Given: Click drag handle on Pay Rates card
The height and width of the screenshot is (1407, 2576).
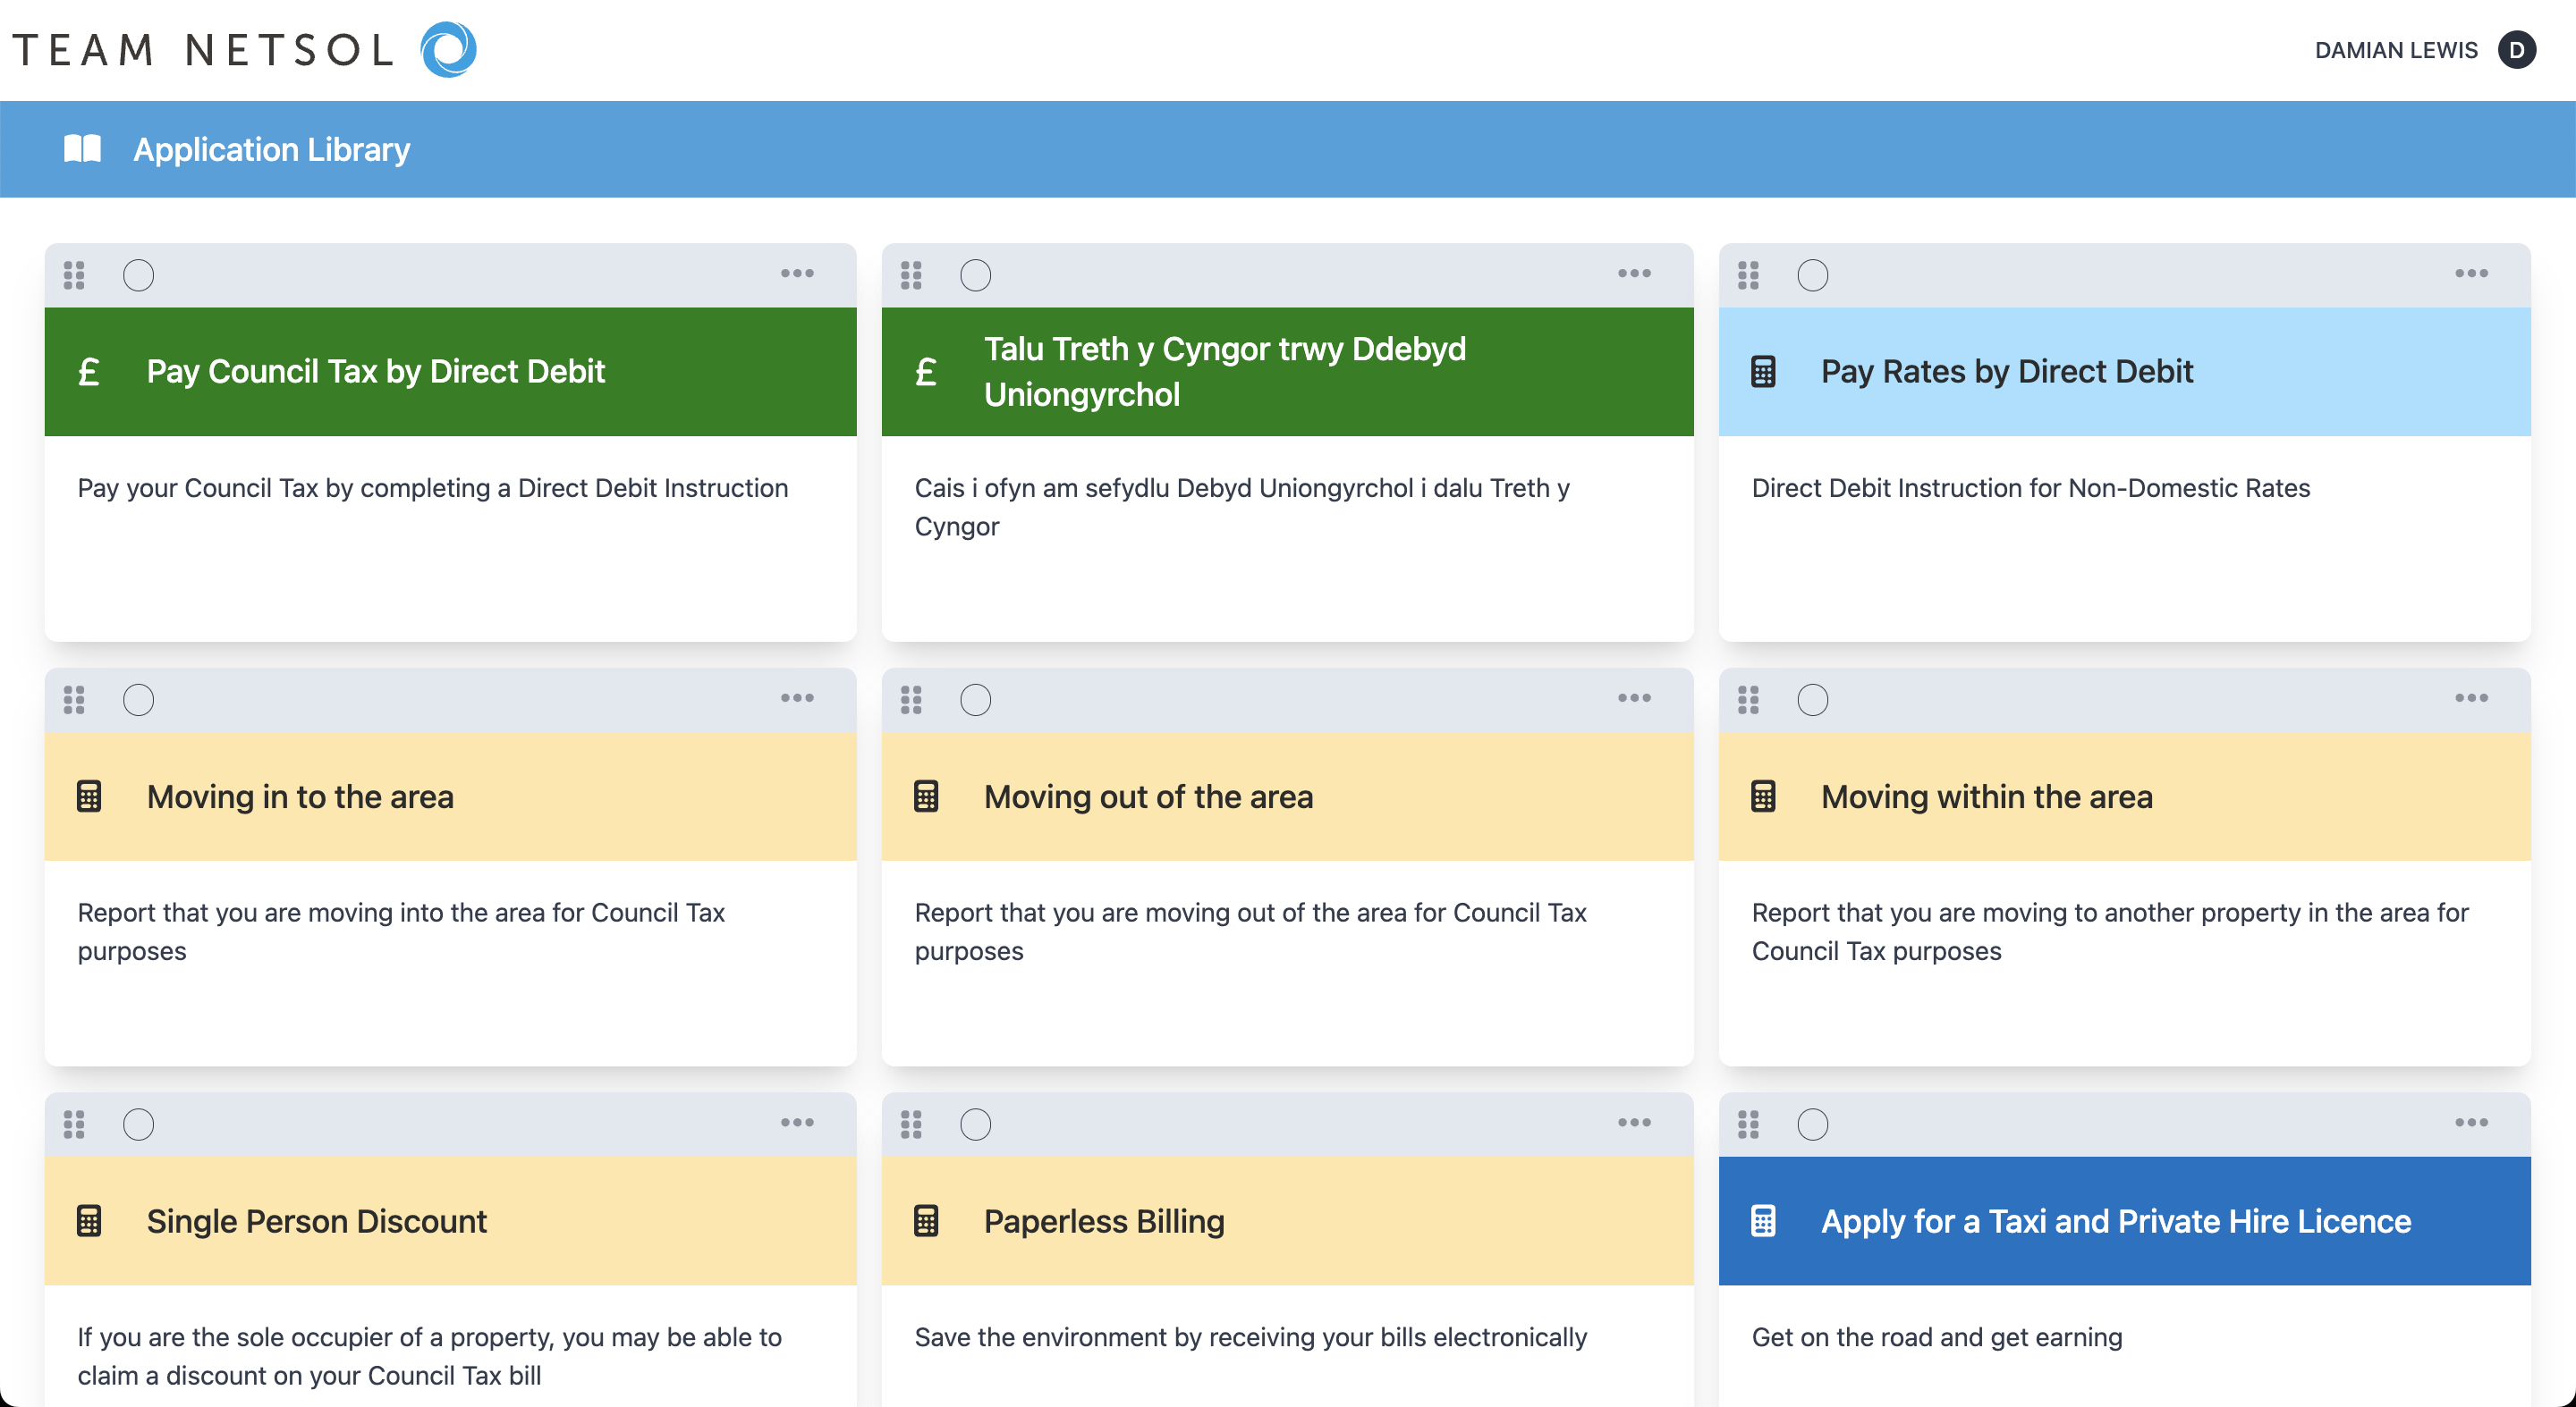Looking at the screenshot, I should (x=1748, y=274).
